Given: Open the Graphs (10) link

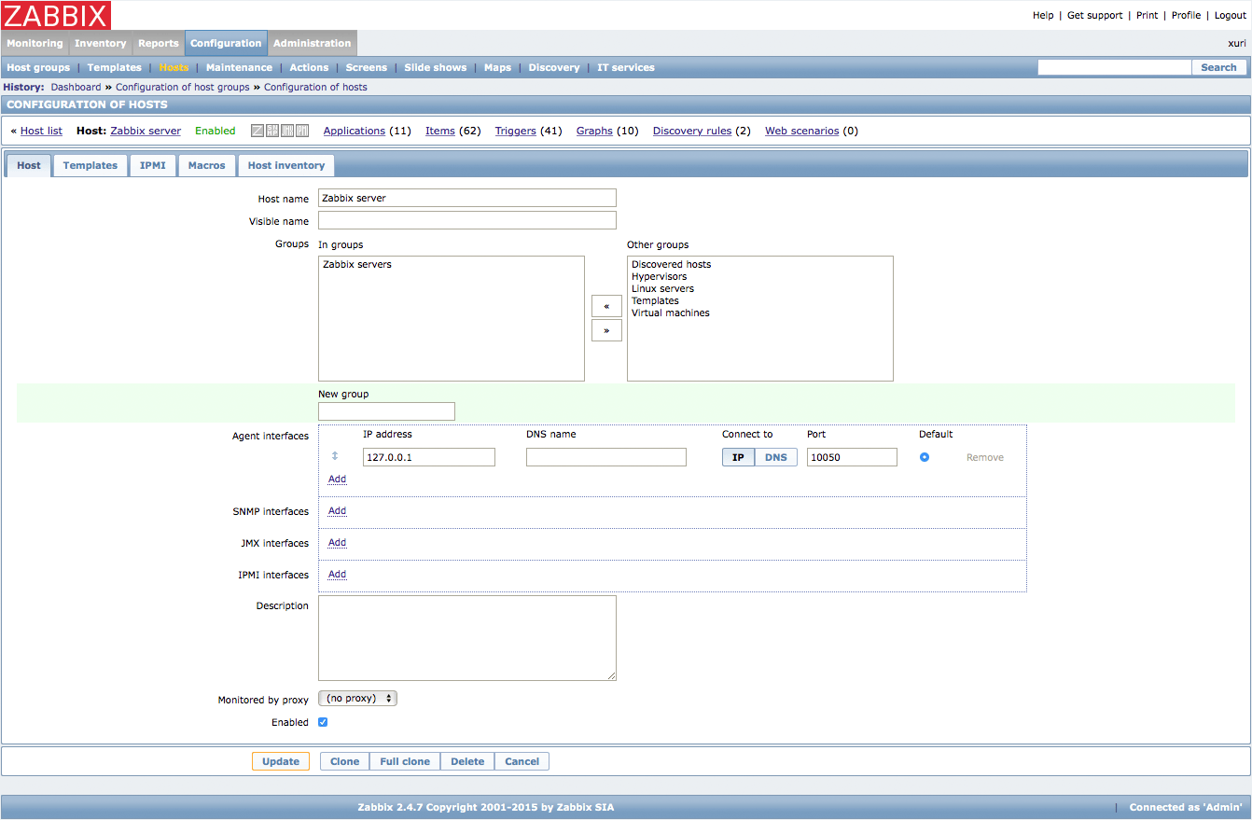Looking at the screenshot, I should pyautogui.click(x=594, y=131).
